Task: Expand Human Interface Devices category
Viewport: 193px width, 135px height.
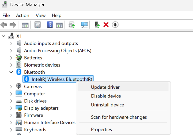Action: 11,122
